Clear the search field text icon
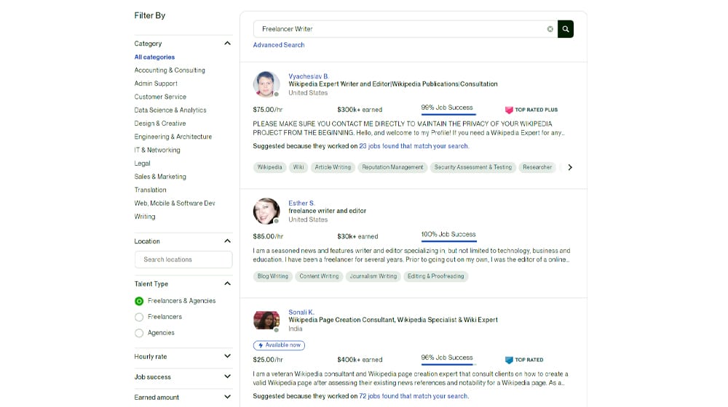The width and height of the screenshot is (728, 407). (x=550, y=29)
